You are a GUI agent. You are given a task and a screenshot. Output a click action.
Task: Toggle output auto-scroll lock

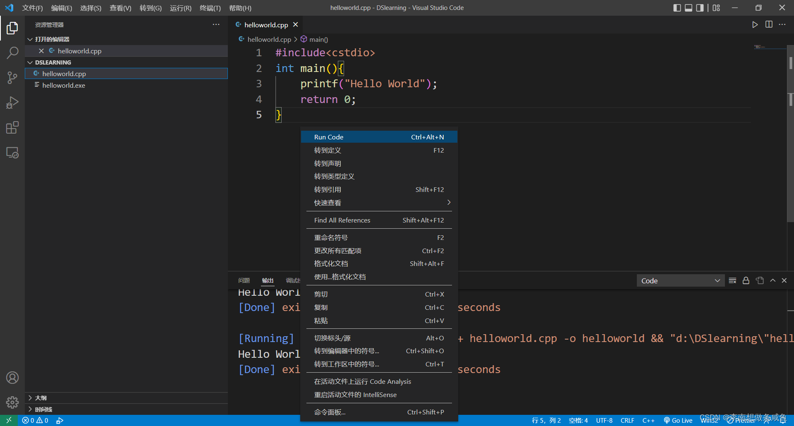pos(746,280)
